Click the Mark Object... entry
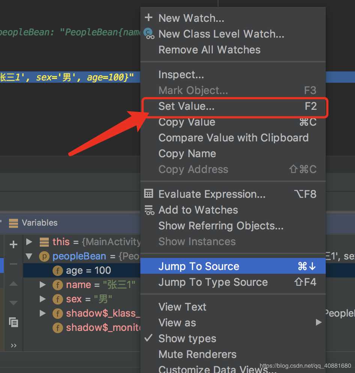This screenshot has height=373, width=355. [233, 90]
